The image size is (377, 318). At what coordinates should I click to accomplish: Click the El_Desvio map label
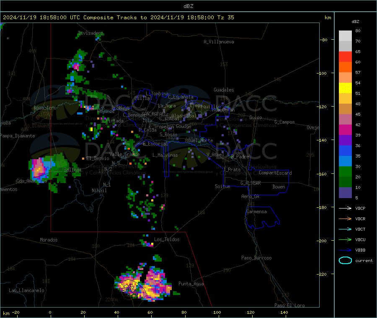coord(98,158)
